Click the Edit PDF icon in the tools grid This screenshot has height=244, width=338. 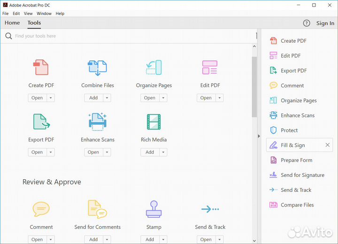pos(210,67)
